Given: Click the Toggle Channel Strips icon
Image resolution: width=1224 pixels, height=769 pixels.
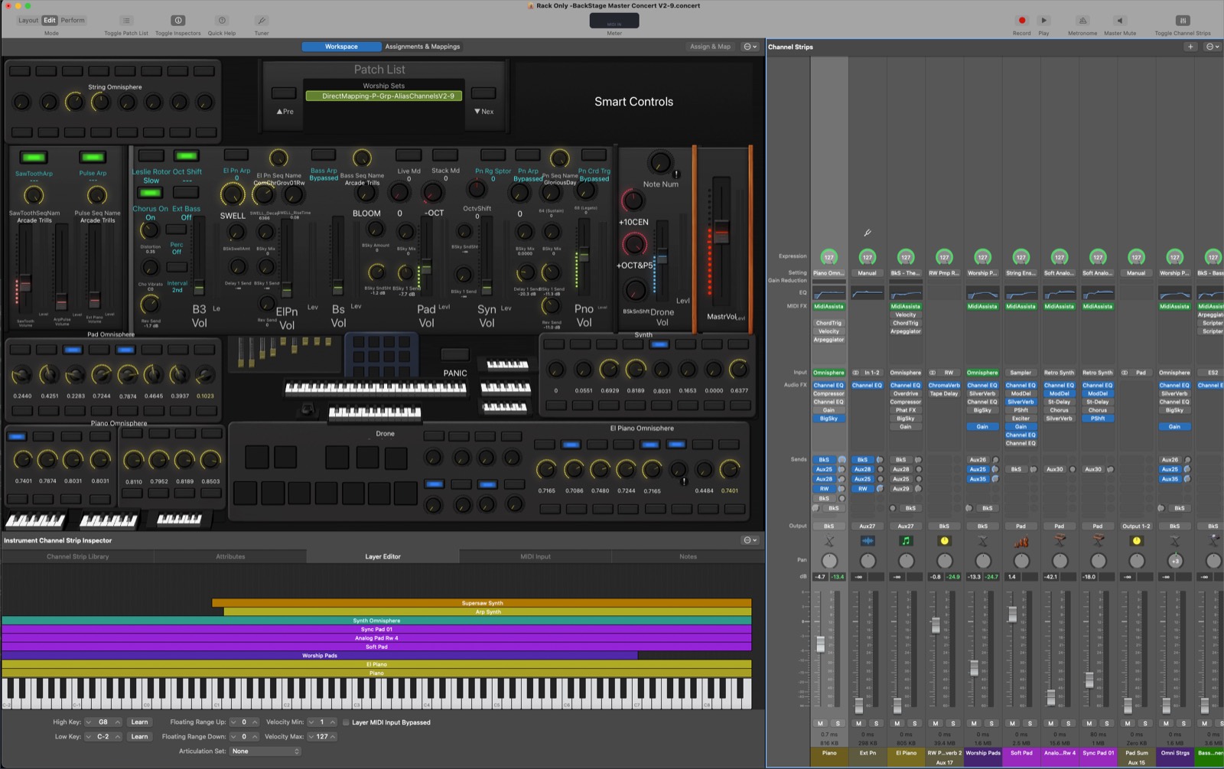Looking at the screenshot, I should [1183, 21].
